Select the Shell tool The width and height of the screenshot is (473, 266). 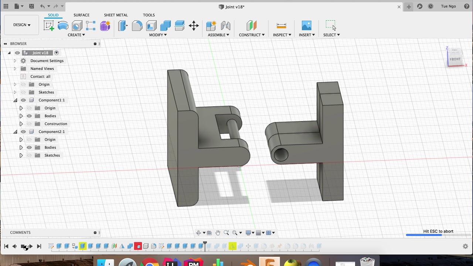[x=151, y=25]
